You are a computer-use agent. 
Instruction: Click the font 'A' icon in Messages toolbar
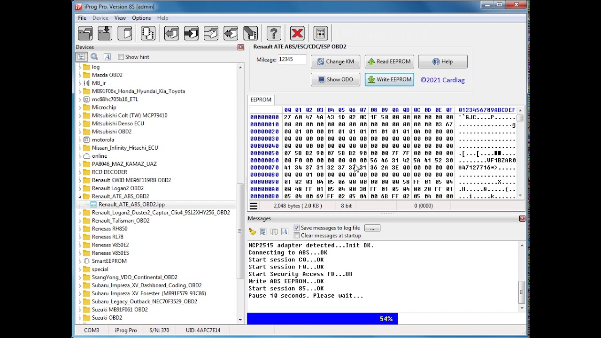click(x=285, y=231)
